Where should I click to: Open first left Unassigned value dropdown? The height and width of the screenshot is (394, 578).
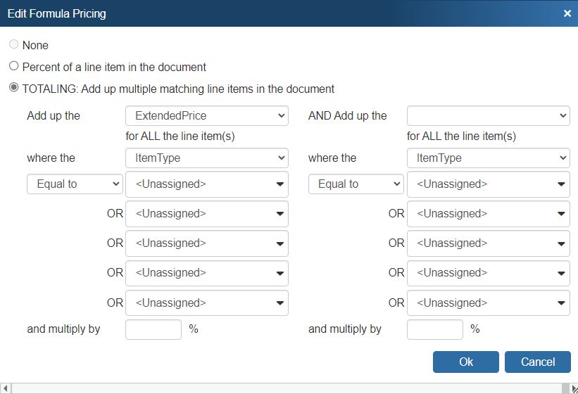[206, 184]
